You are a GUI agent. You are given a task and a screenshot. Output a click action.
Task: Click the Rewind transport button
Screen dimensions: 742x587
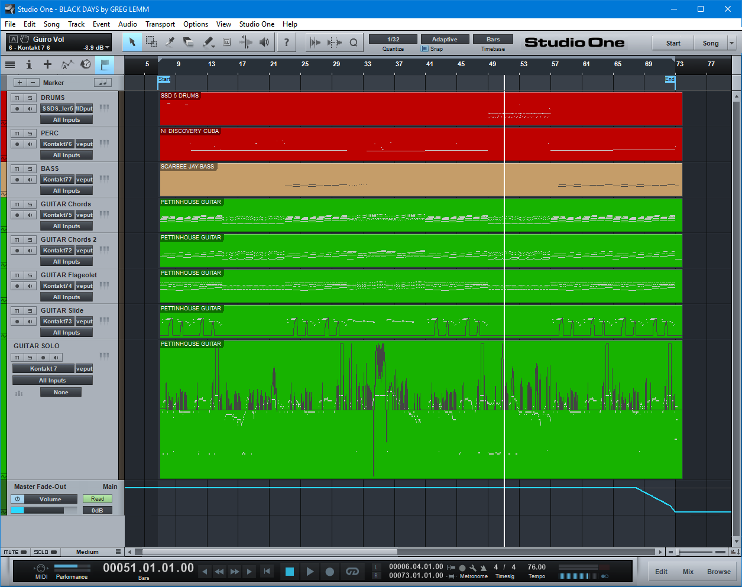pos(219,572)
